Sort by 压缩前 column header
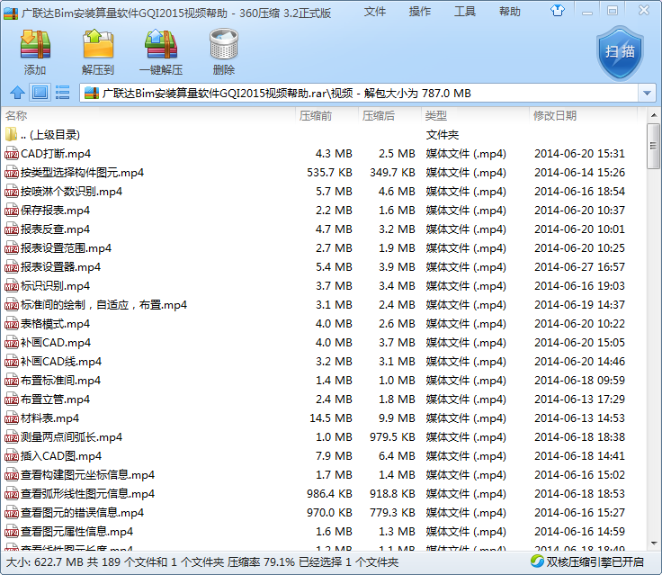Image resolution: width=662 pixels, height=575 pixels. 327,115
